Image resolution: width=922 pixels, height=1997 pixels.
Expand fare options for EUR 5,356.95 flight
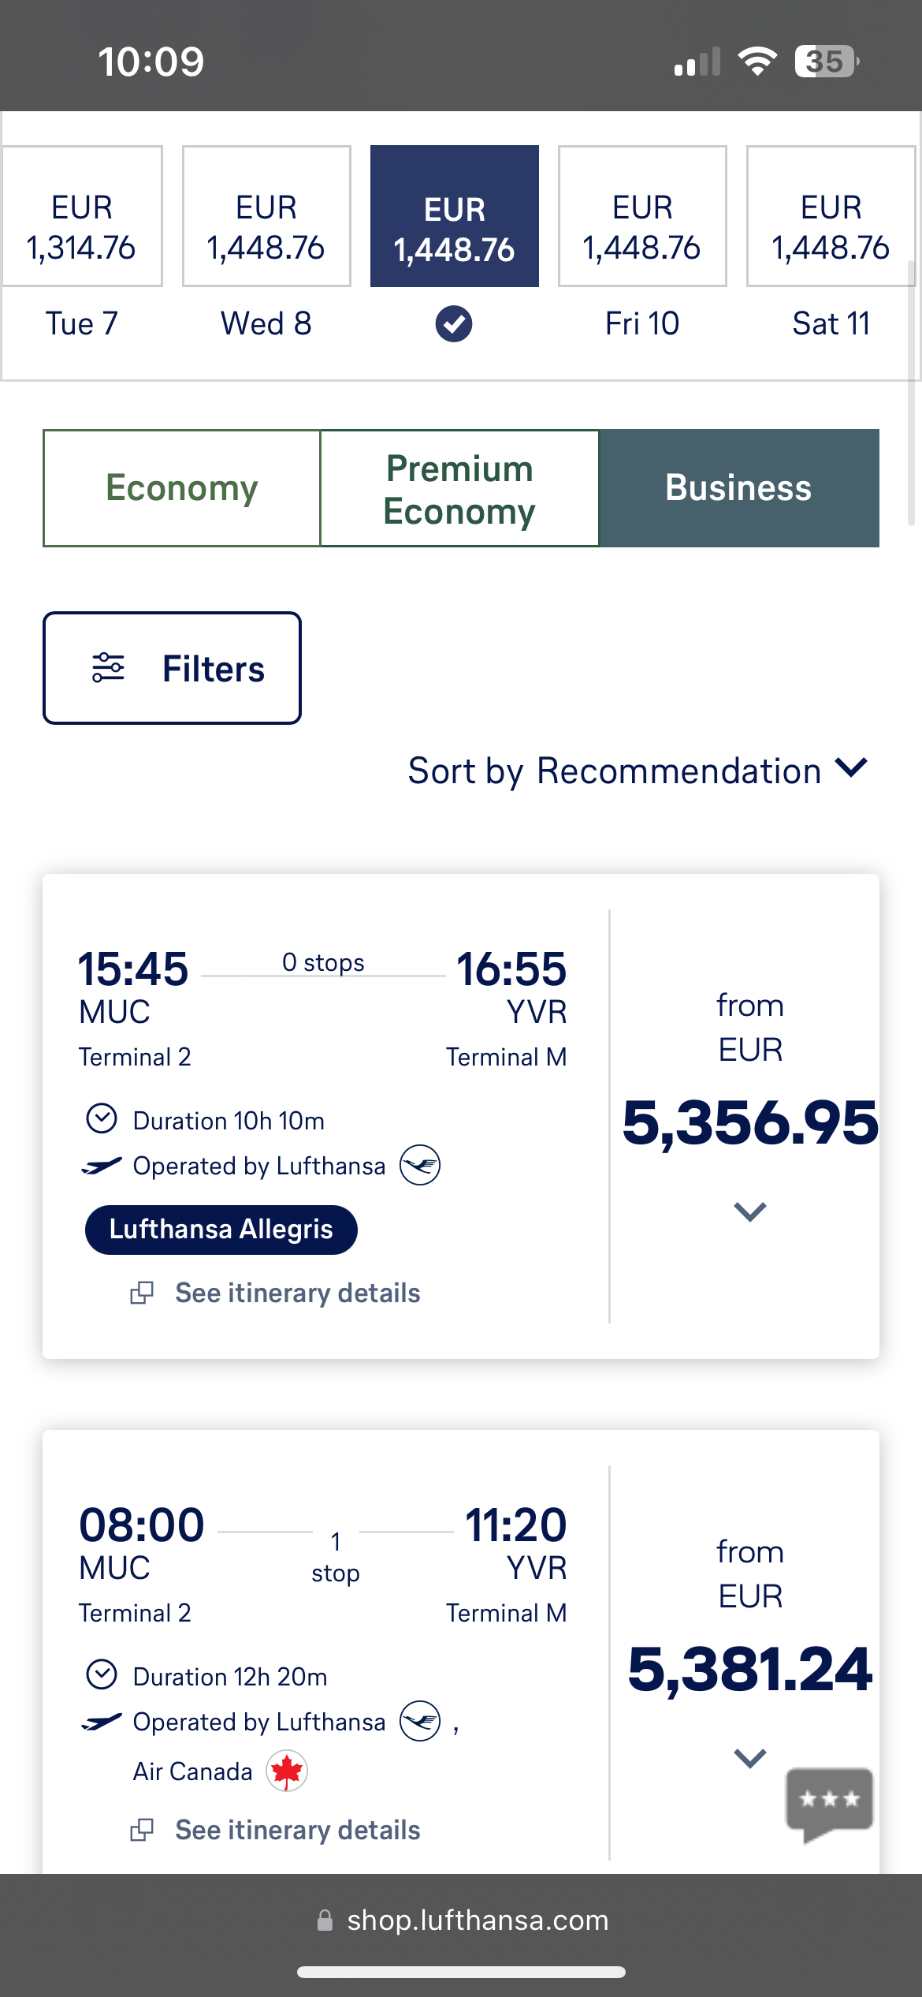pyautogui.click(x=749, y=1211)
